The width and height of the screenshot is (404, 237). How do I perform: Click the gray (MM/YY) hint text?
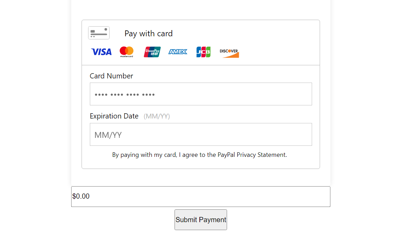point(157,116)
